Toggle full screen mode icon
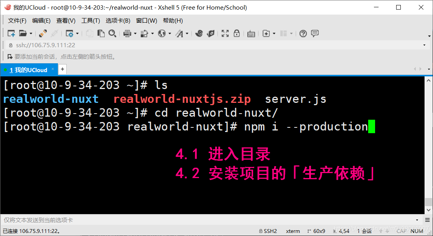 tap(225, 34)
